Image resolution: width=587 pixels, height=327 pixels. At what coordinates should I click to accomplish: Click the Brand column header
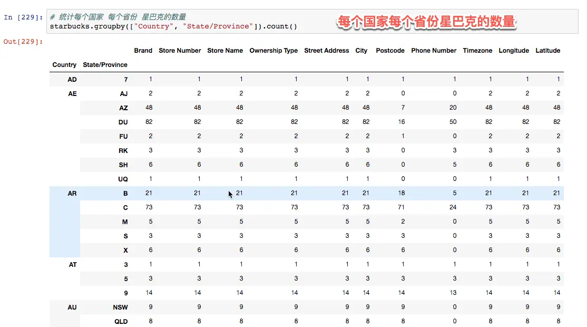[143, 51]
